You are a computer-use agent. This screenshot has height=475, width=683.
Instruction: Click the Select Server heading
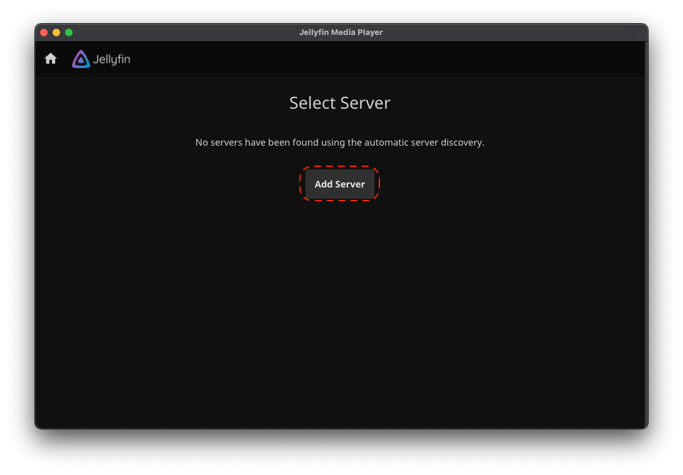[x=339, y=103]
